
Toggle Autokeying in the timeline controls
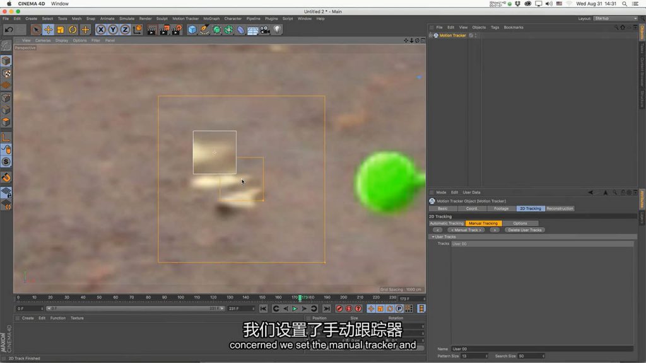point(348,309)
